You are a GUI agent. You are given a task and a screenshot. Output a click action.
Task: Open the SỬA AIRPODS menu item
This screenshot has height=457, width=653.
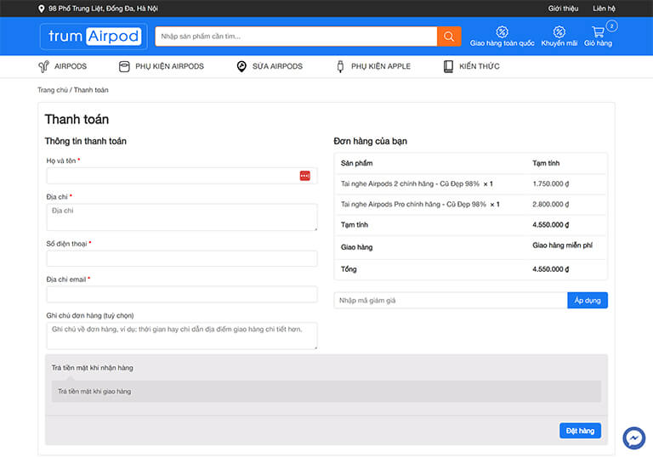point(269,66)
